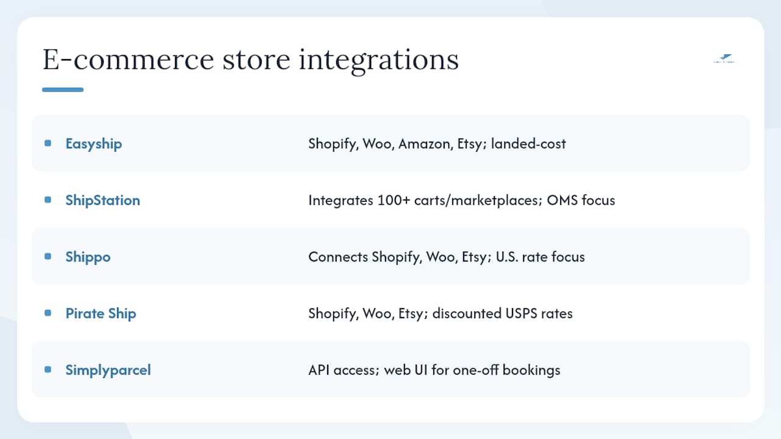Select the Shippo label

(88, 257)
